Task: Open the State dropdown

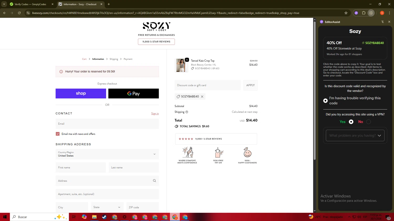Action: point(107,207)
